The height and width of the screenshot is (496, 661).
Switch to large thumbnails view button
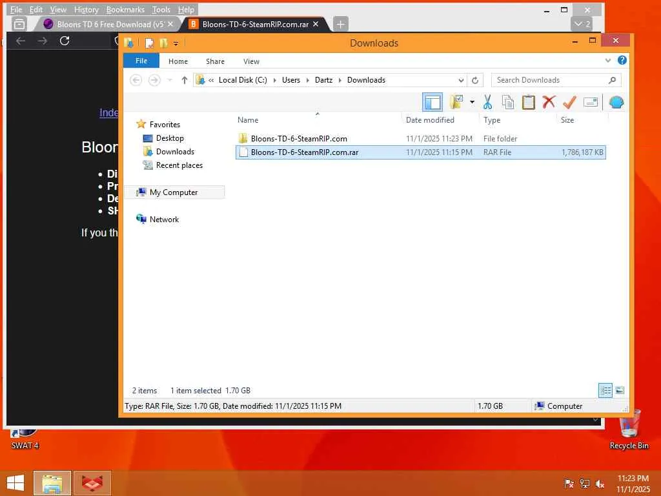(620, 390)
